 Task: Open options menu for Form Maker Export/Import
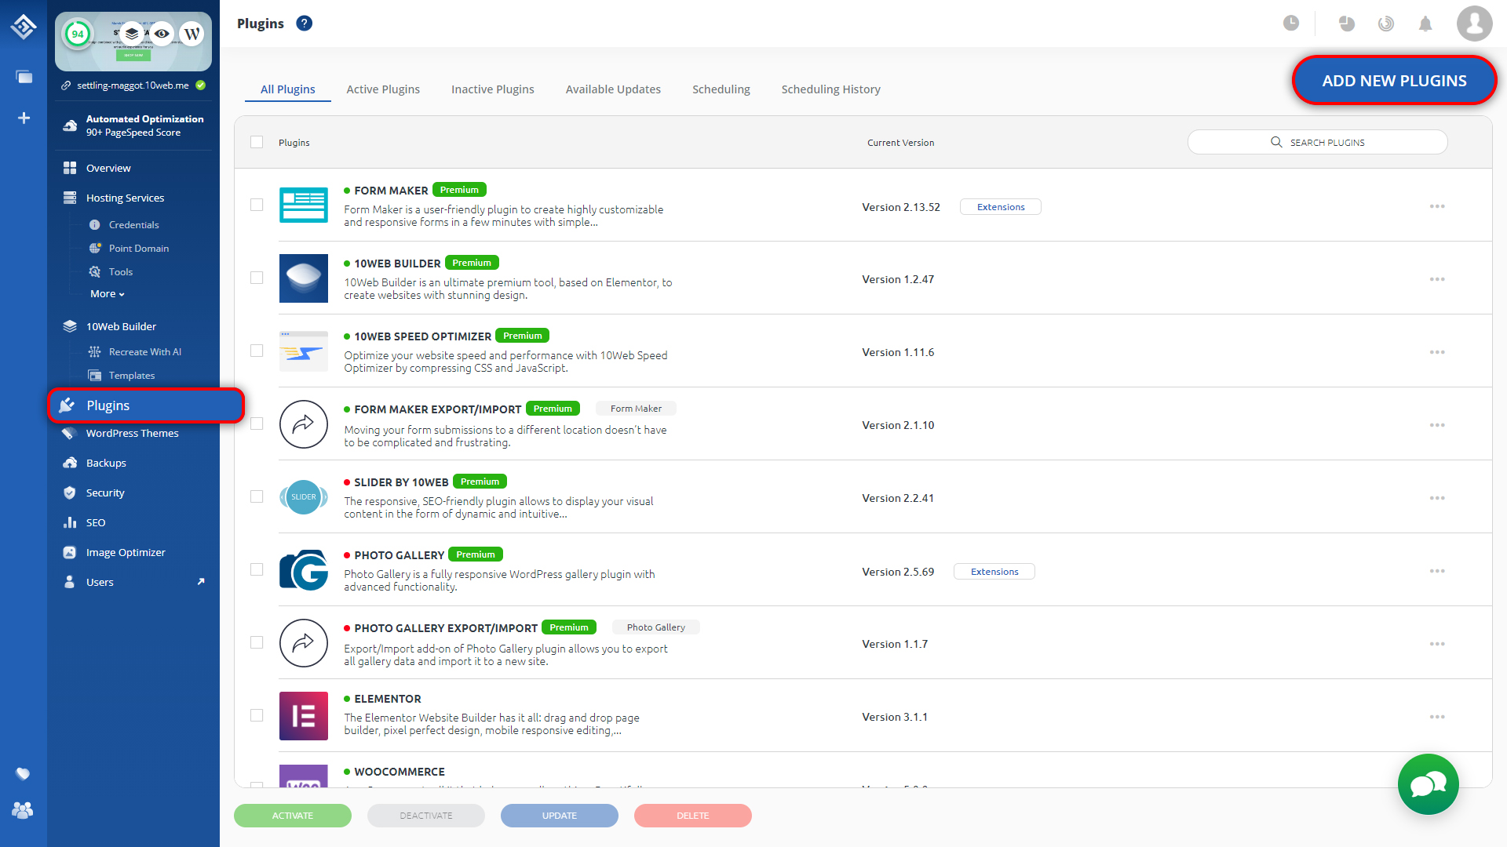(x=1437, y=425)
